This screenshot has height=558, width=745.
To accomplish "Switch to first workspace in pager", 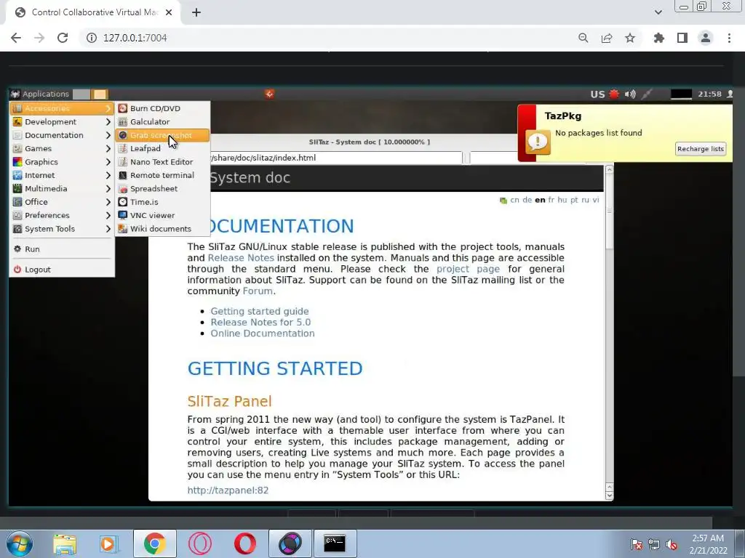I will point(81,94).
